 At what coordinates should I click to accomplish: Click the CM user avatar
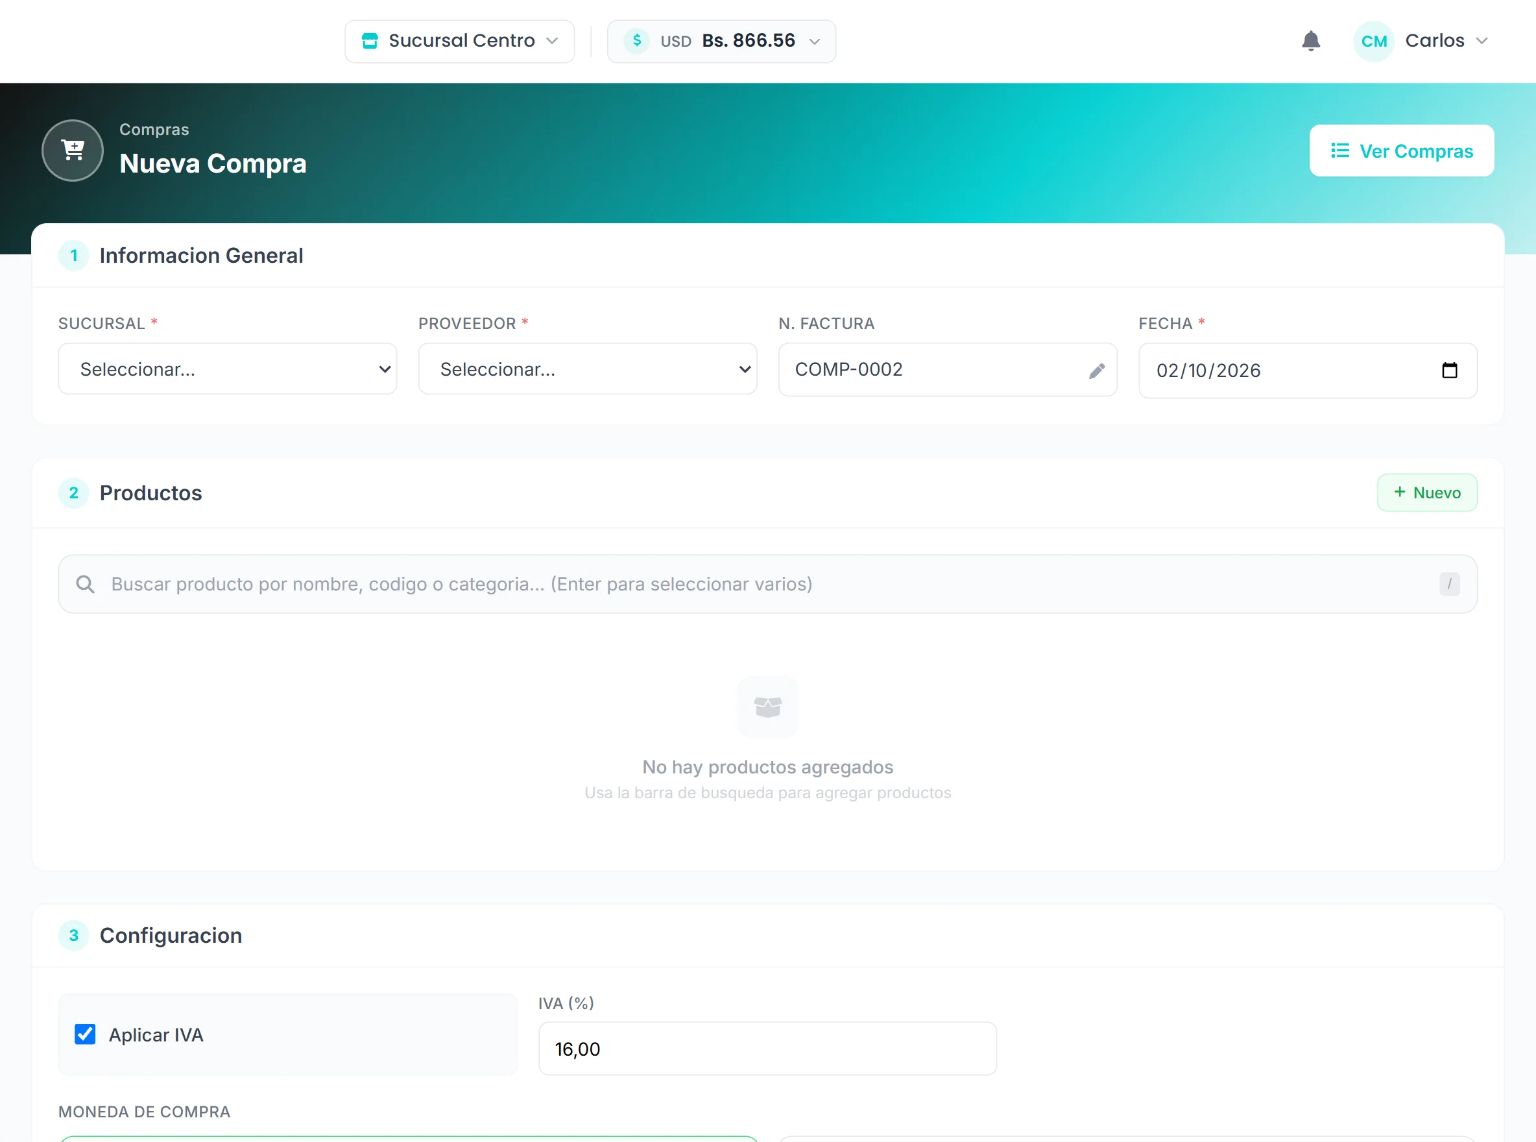tap(1374, 41)
